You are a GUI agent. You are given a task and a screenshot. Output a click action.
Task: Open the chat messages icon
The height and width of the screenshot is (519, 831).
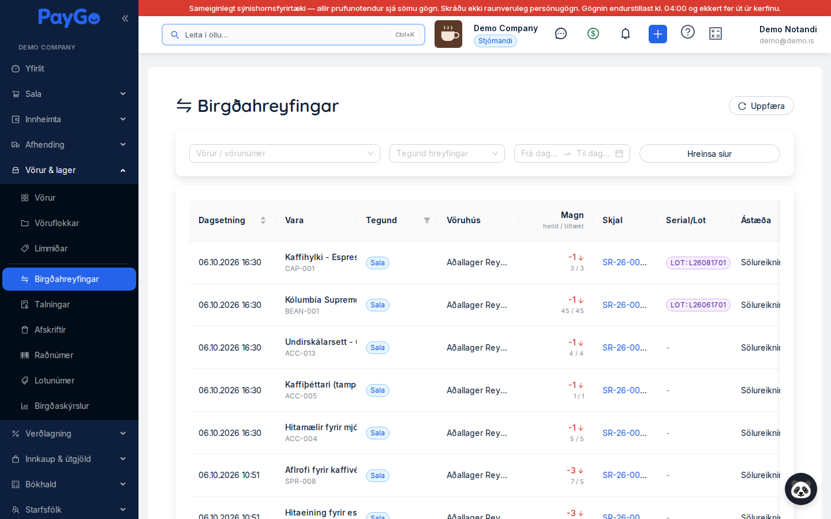pyautogui.click(x=561, y=34)
